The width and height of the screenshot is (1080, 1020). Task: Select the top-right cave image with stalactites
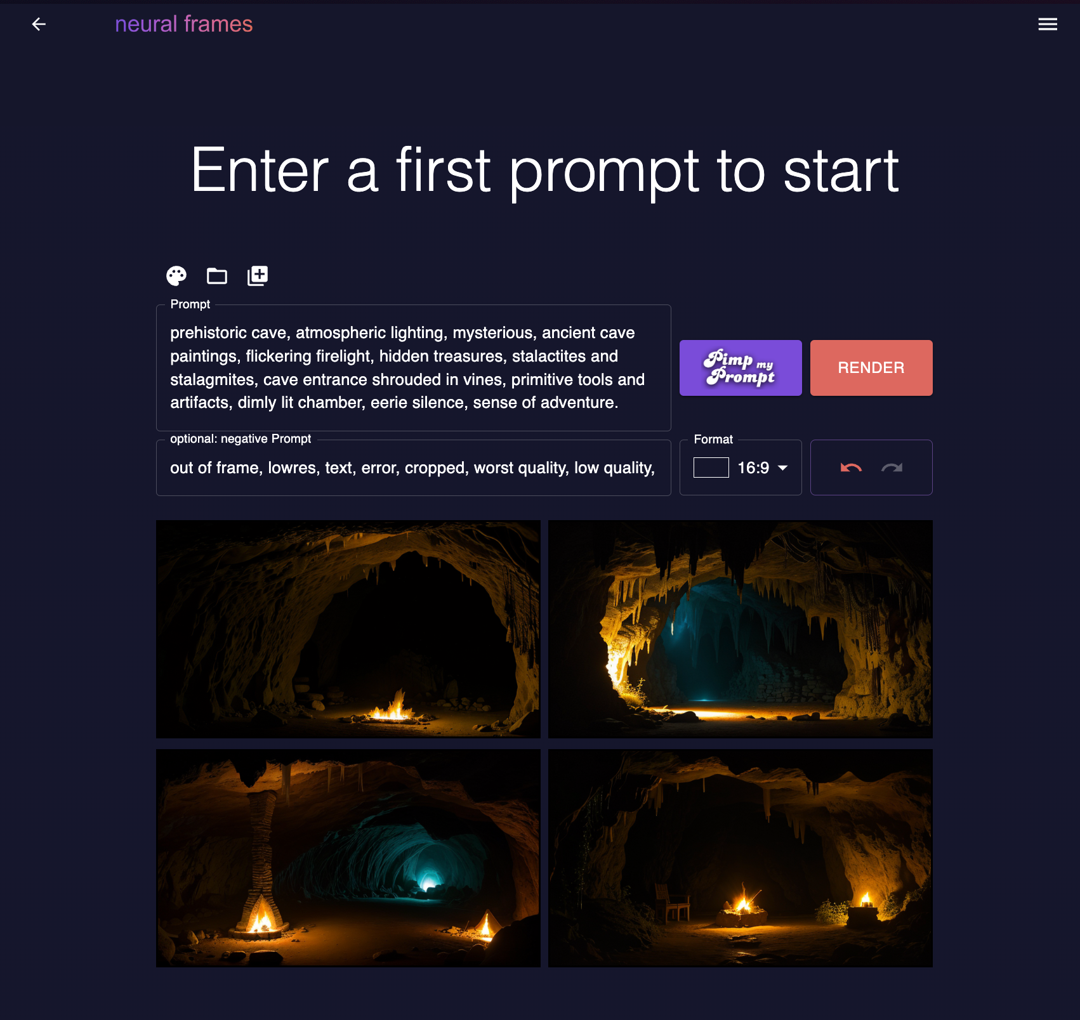pyautogui.click(x=741, y=629)
